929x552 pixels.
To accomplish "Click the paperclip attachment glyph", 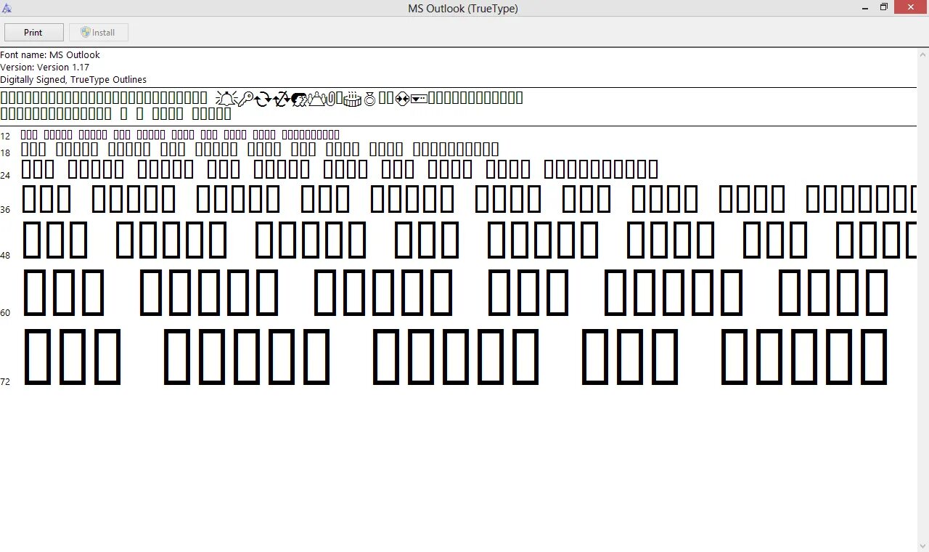I will [x=331, y=99].
